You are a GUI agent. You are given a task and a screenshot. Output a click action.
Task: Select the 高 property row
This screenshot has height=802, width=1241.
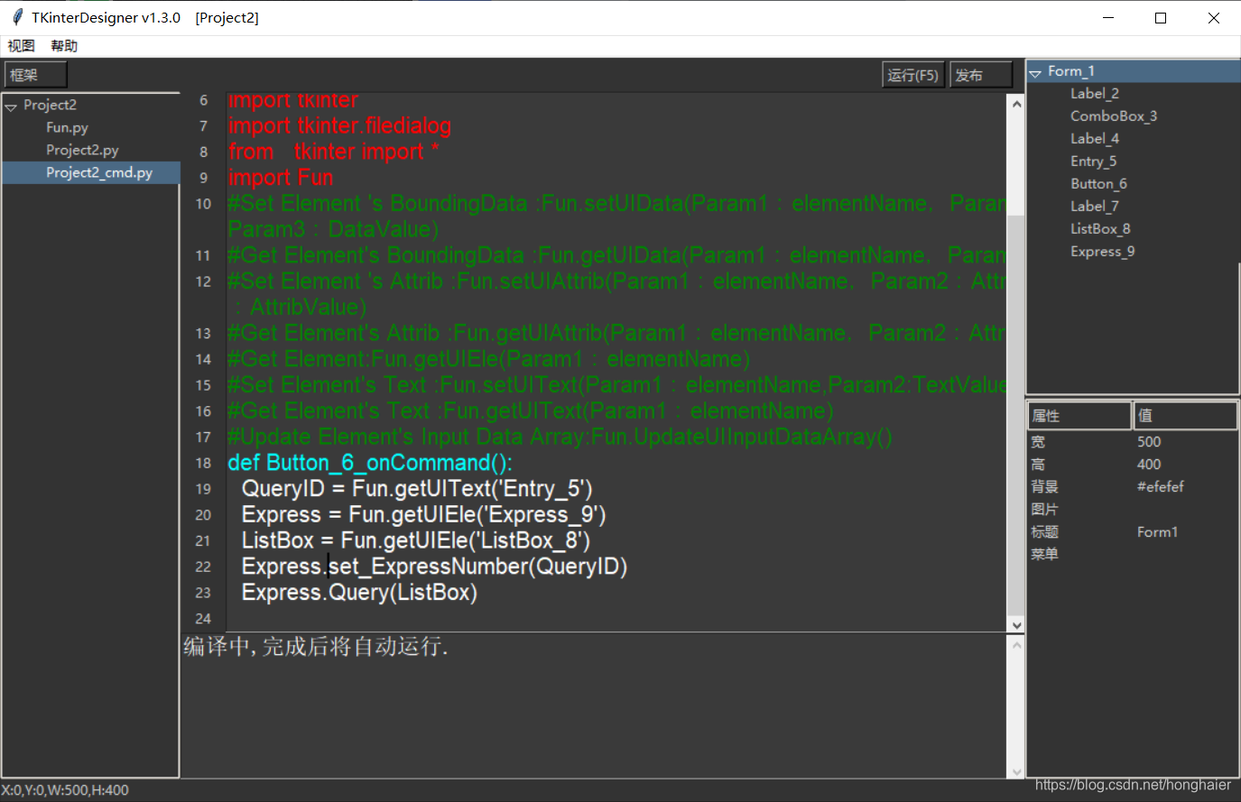pyautogui.click(x=1132, y=465)
